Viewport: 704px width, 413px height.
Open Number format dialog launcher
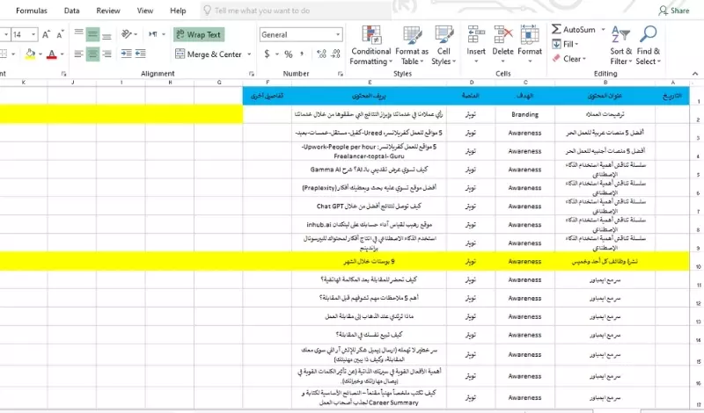coord(341,74)
